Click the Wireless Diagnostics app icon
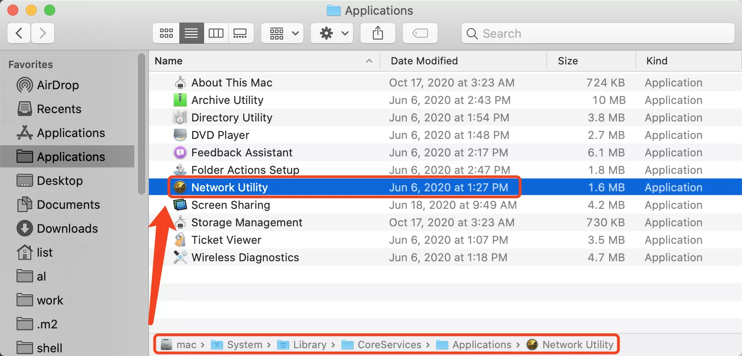This screenshot has width=742, height=356. tap(180, 258)
